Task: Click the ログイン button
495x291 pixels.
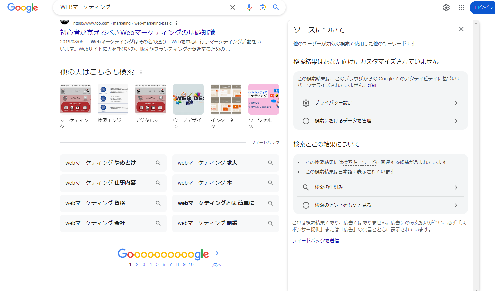Action: click(483, 7)
